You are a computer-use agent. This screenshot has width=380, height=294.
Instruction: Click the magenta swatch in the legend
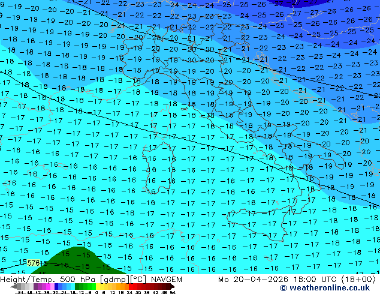tap(48, 286)
